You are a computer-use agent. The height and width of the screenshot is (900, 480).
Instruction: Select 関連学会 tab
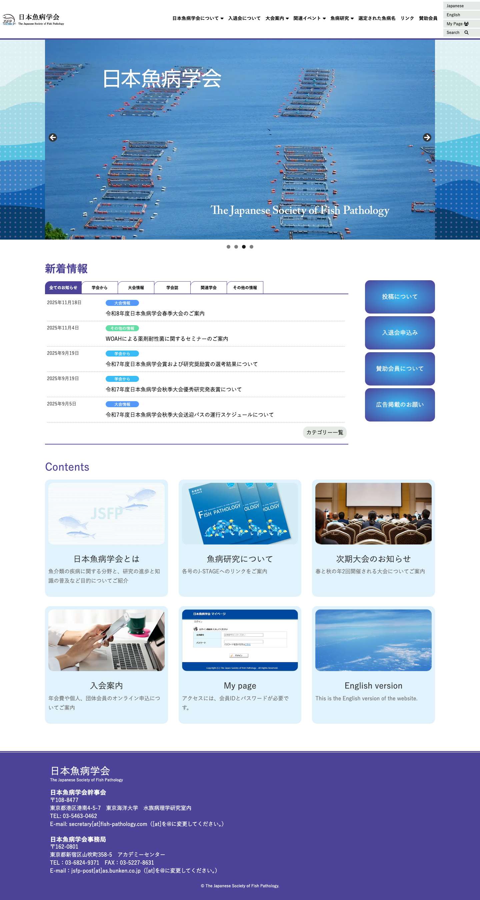point(209,288)
